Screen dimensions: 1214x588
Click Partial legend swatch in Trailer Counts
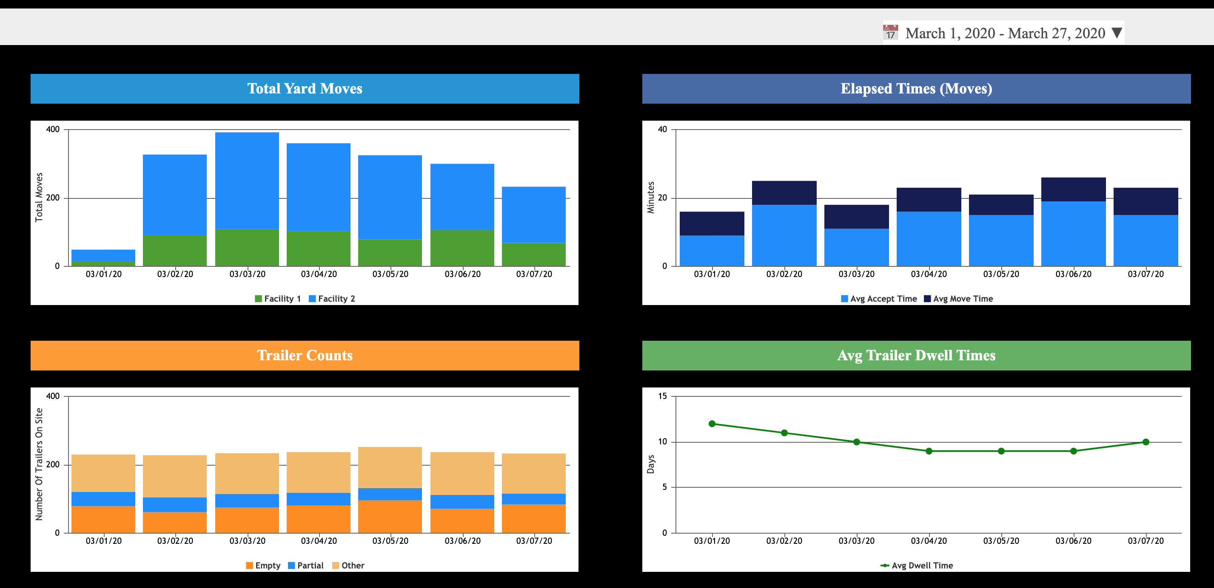click(x=292, y=565)
